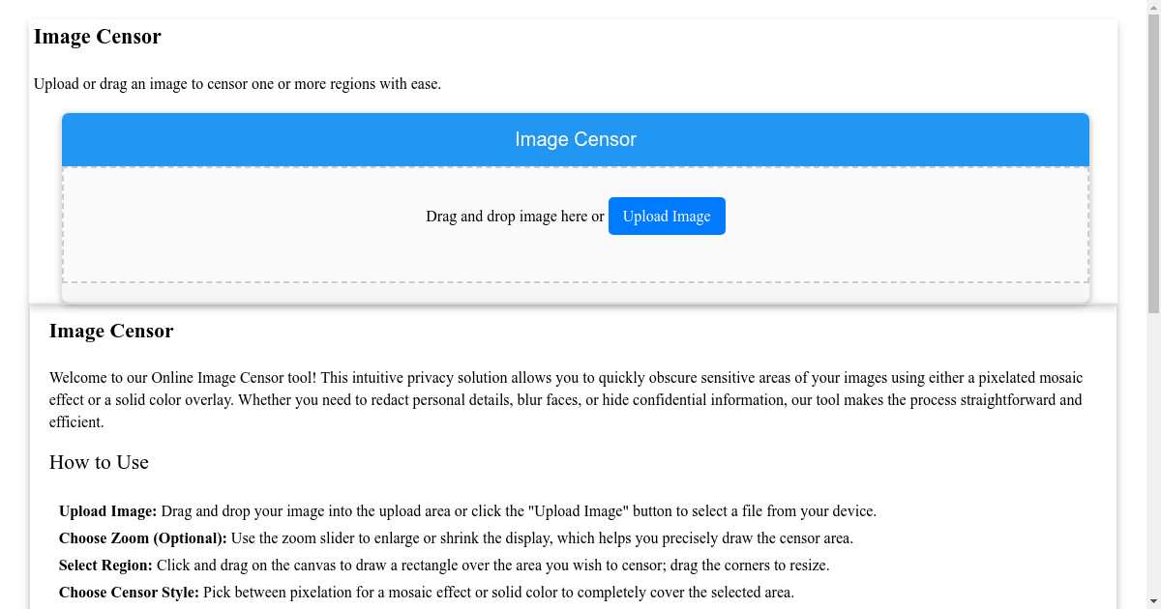Image resolution: width=1161 pixels, height=609 pixels.
Task: Click the scrollbar up arrow
Action: (x=1152, y=7)
